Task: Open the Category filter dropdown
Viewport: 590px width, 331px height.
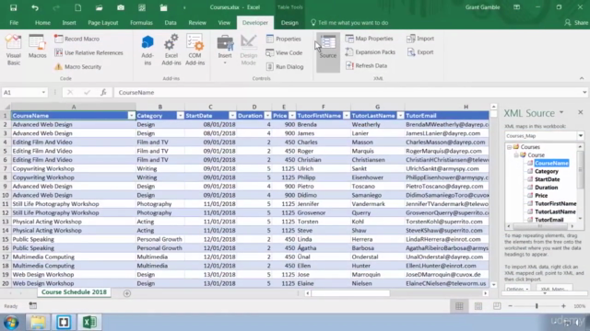Action: [x=181, y=116]
